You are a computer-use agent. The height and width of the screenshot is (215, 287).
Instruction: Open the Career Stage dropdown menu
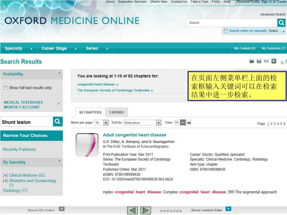[x=59, y=48]
